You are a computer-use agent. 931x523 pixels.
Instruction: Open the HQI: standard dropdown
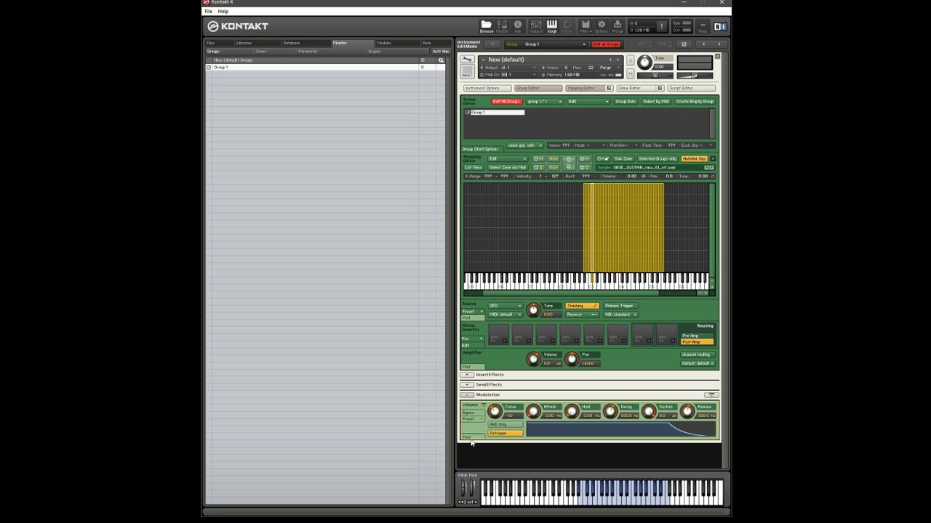620,315
